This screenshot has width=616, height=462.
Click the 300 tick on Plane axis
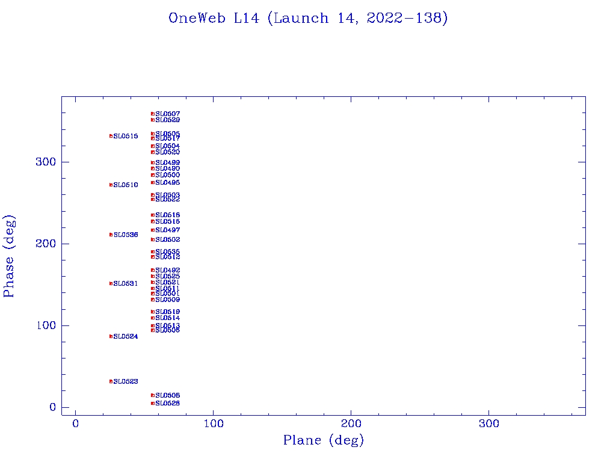pyautogui.click(x=488, y=423)
